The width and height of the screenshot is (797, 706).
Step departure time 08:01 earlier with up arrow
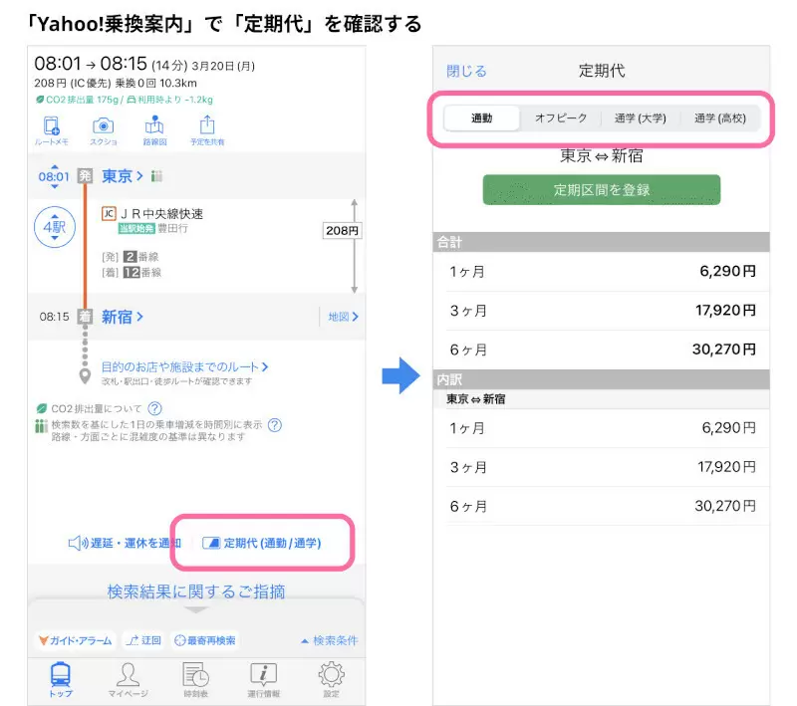coord(55,166)
